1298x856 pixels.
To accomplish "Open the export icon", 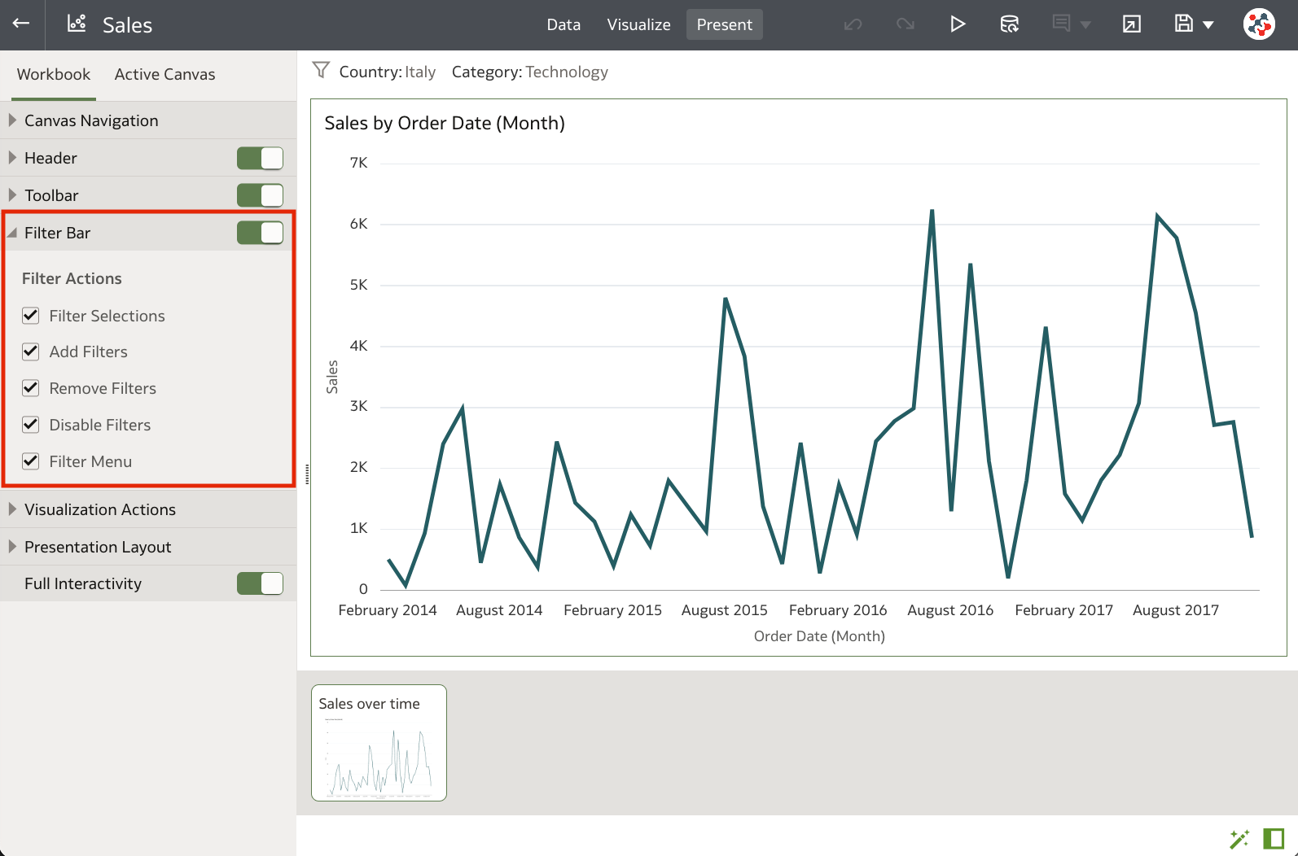I will (1131, 24).
